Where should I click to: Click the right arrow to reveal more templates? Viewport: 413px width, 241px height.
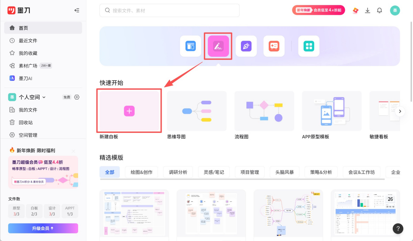point(400,111)
